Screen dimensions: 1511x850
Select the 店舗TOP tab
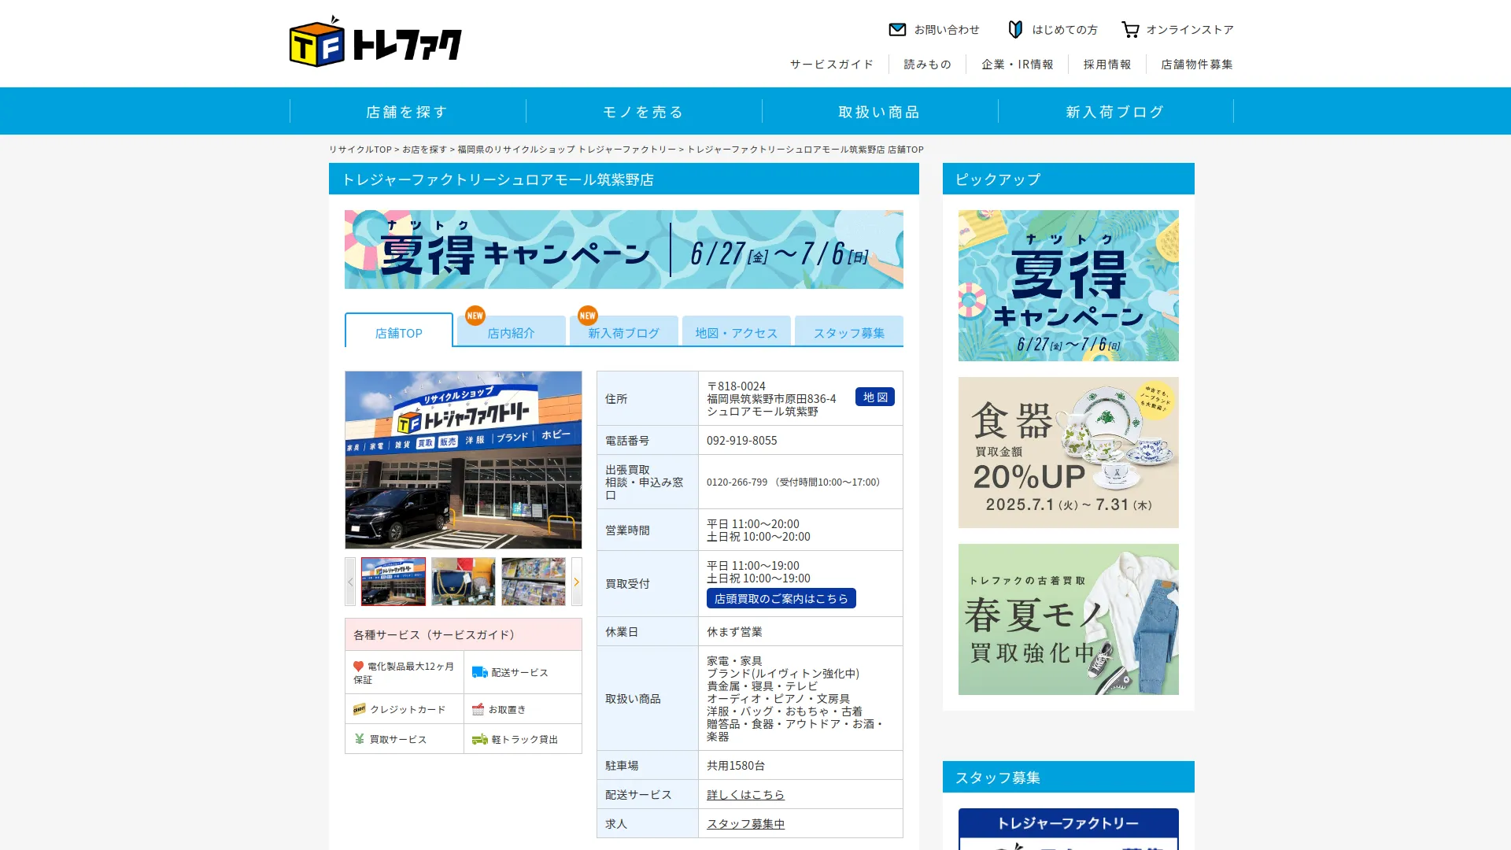tap(399, 331)
